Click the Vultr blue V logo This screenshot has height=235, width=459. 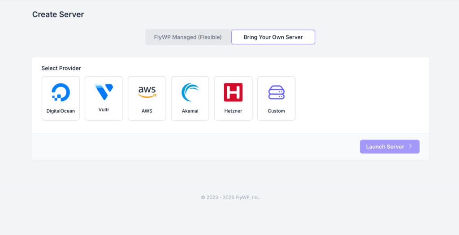[104, 92]
